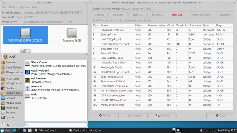Open watch sensors hardware monitor
Screen dimensions: 237x133
pyautogui.click(x=56, y=80)
